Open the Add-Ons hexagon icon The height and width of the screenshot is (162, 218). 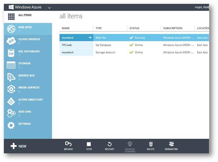click(x=11, y=113)
